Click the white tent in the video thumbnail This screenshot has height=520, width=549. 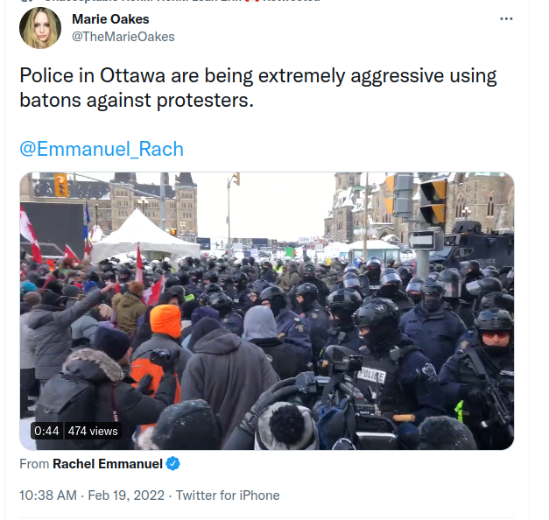click(x=144, y=235)
